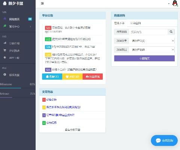Screen dimensions: 180x150
Task: Open the 选择分类 category dropdown
Action: (x=152, y=41)
